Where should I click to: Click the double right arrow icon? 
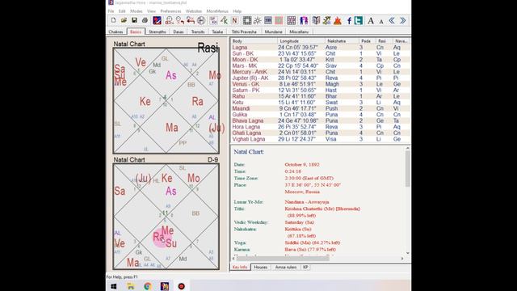pyautogui.click(x=402, y=20)
